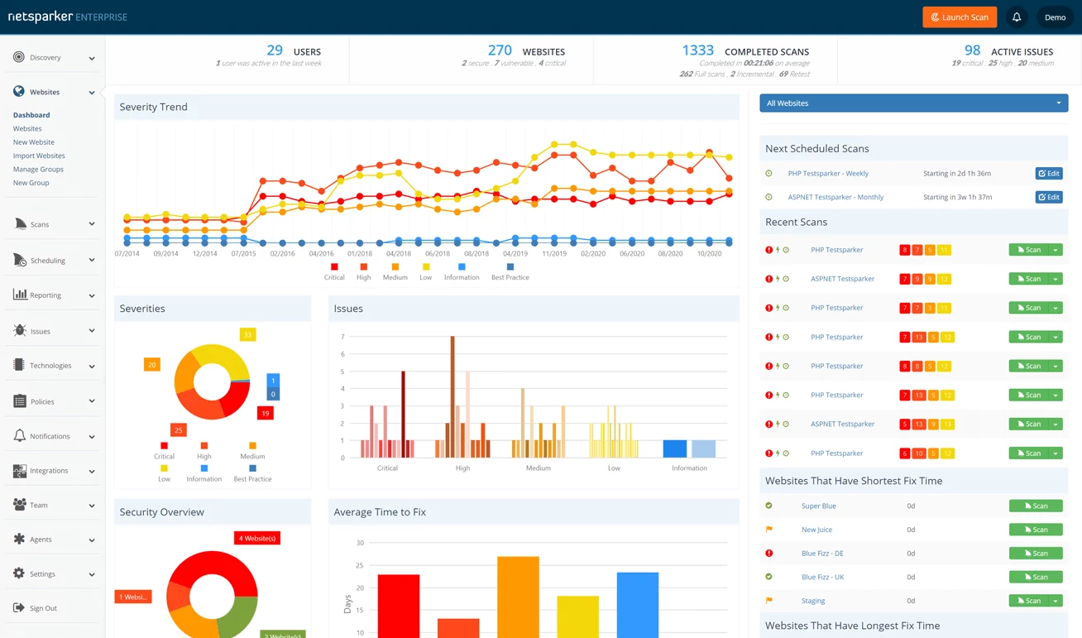Click the Settings gear icon
Image resolution: width=1082 pixels, height=638 pixels.
(x=19, y=573)
